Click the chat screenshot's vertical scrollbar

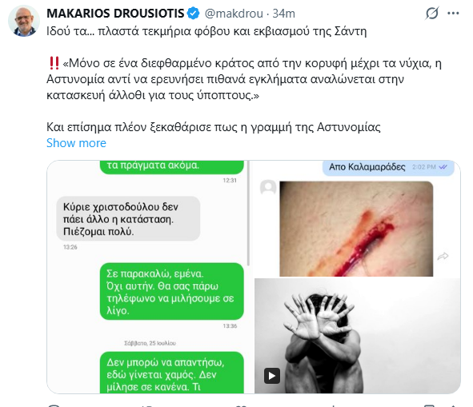point(249,213)
